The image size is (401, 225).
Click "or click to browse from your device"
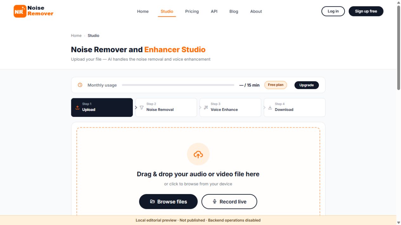tap(198, 184)
